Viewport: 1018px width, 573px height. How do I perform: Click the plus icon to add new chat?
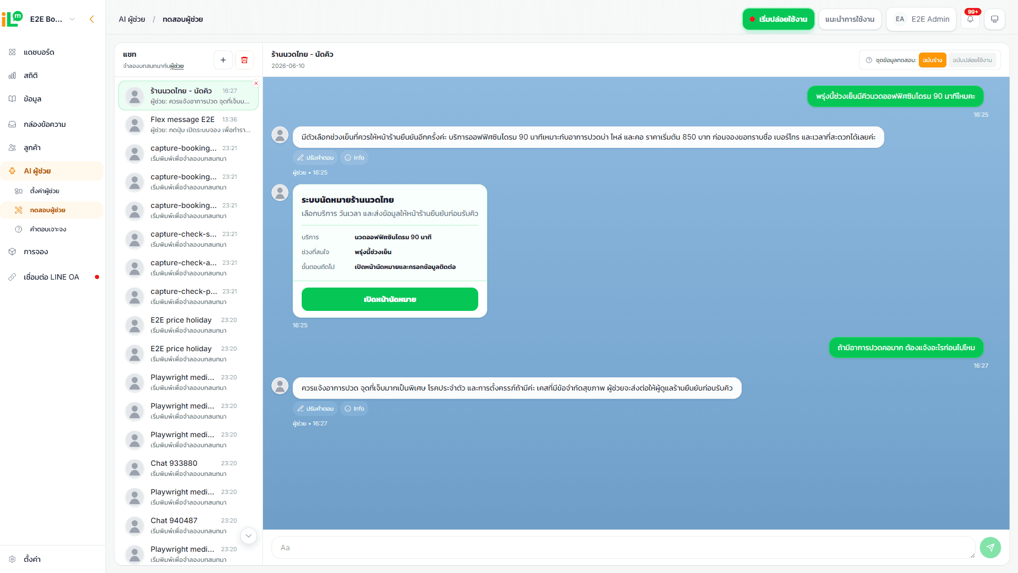223,60
